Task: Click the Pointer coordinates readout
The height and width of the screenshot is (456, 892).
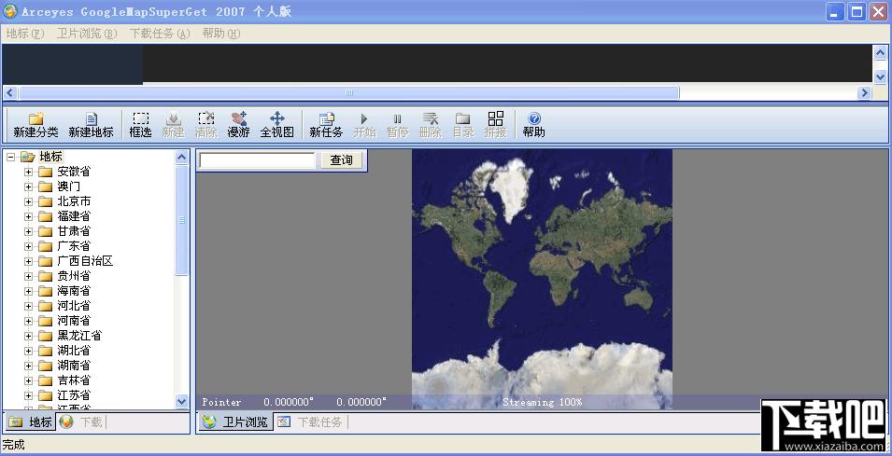Action: (x=294, y=402)
